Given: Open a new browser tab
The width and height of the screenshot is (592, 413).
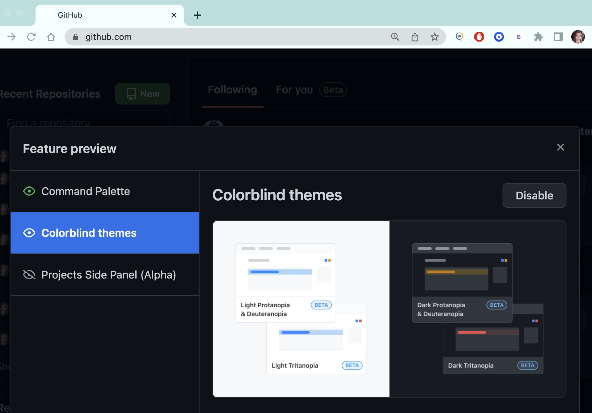Looking at the screenshot, I should point(197,15).
